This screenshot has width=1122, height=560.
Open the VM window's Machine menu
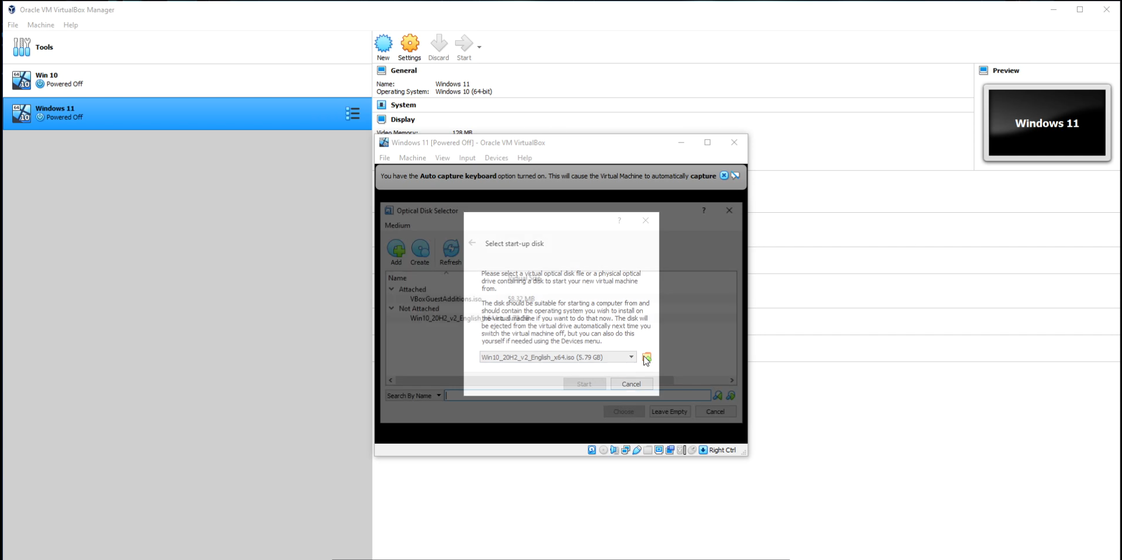click(413, 158)
